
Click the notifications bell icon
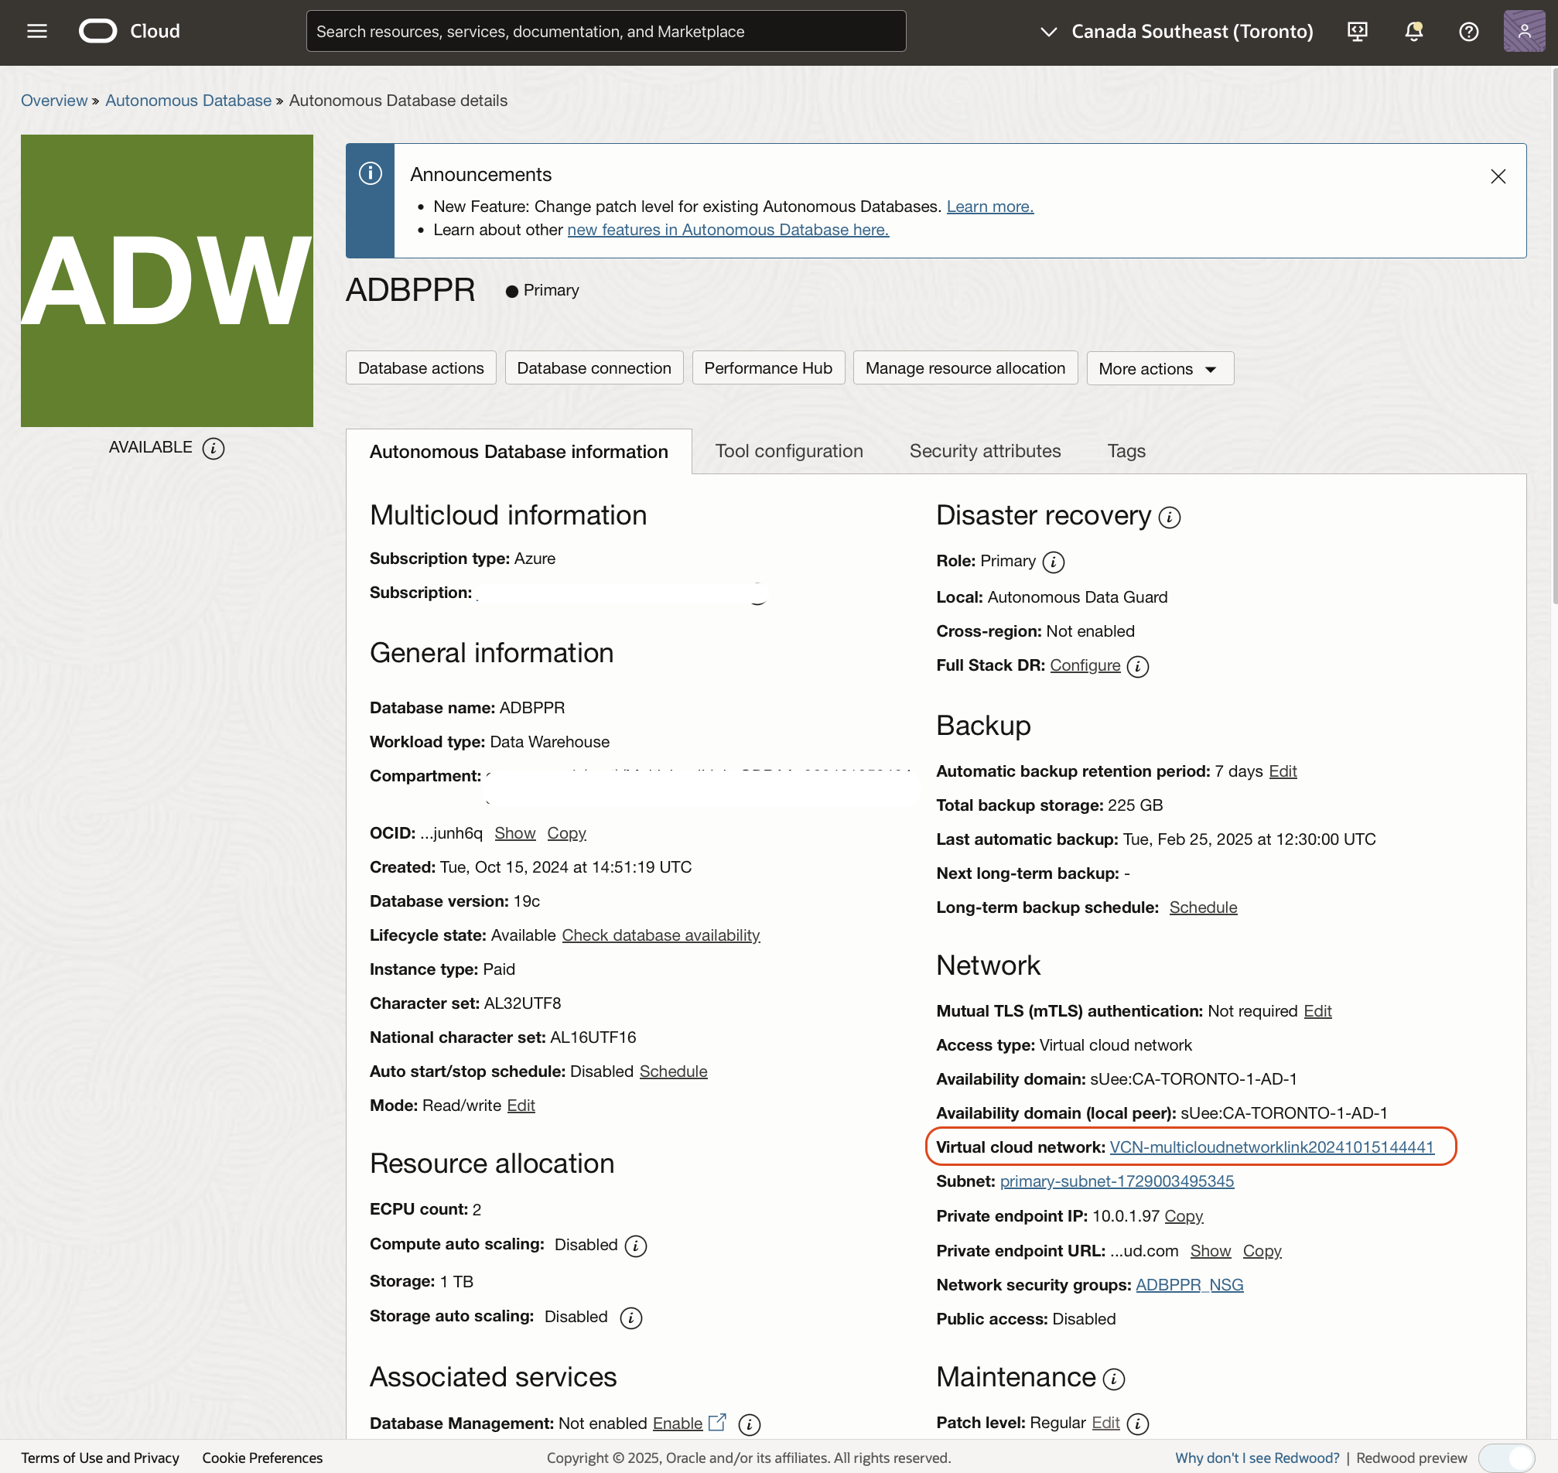click(1413, 32)
